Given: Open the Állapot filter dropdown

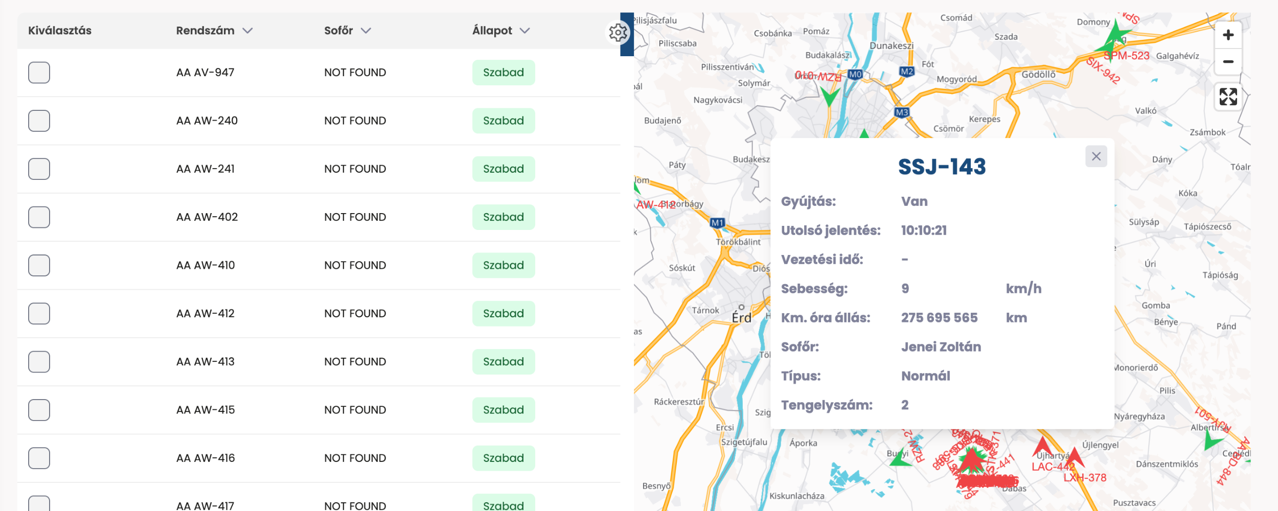Looking at the screenshot, I should (524, 31).
